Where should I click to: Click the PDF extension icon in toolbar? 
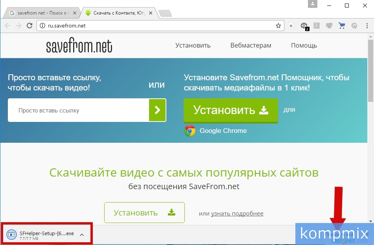coord(317,26)
